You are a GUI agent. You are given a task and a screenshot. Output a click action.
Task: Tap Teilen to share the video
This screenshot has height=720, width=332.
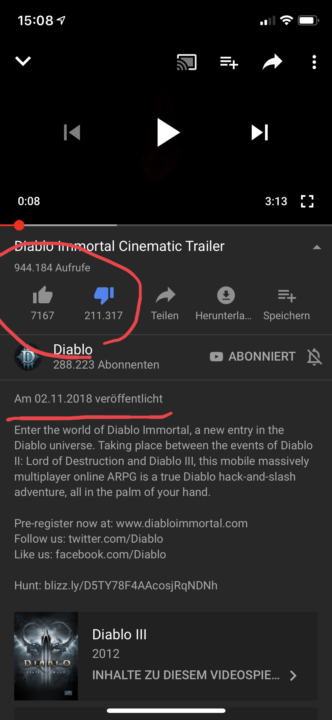coord(165,303)
